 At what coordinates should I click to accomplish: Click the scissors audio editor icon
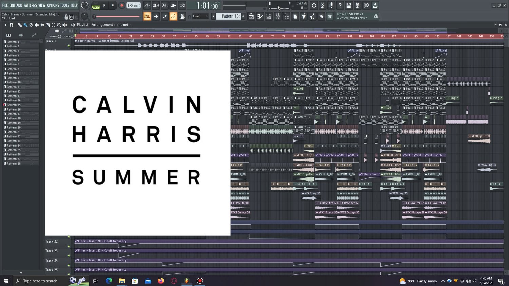323,5
